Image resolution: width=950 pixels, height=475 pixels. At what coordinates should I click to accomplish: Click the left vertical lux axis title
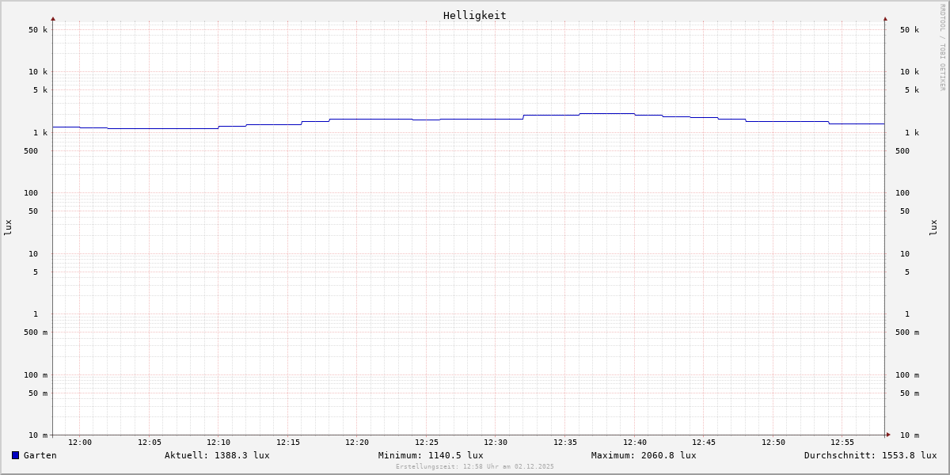coord(8,227)
